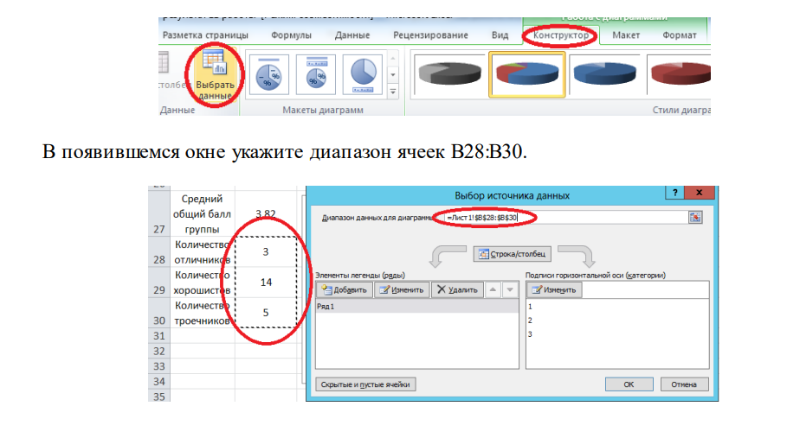Pick the third chart layout thumbnail
787x438 pixels.
(362, 74)
